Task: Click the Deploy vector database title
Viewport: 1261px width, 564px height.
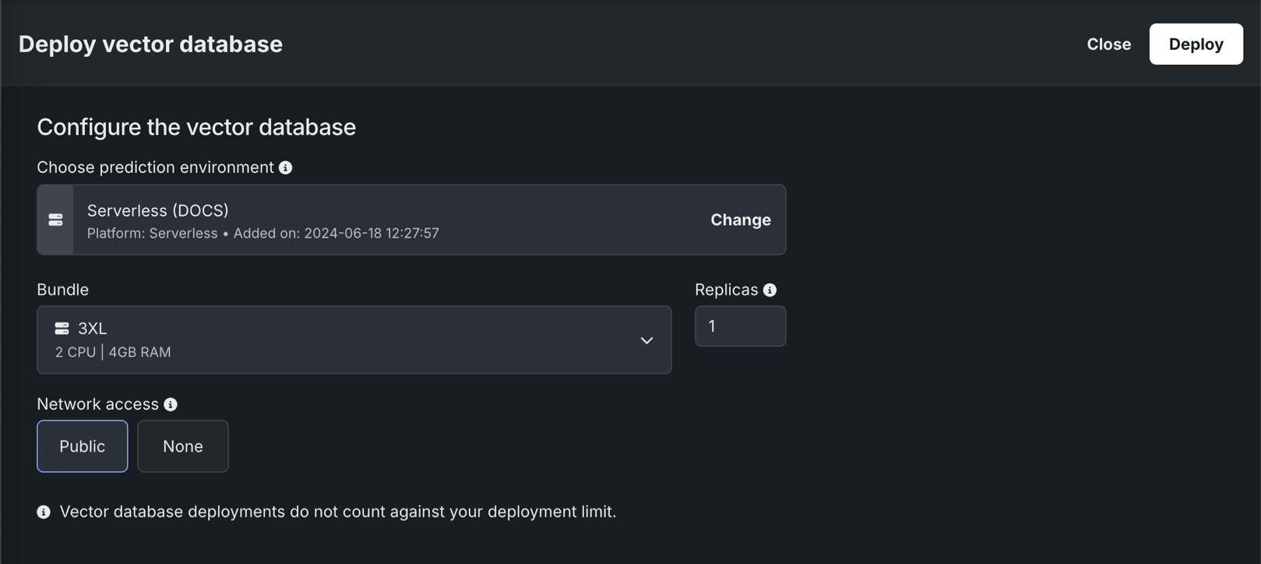Action: [x=150, y=44]
